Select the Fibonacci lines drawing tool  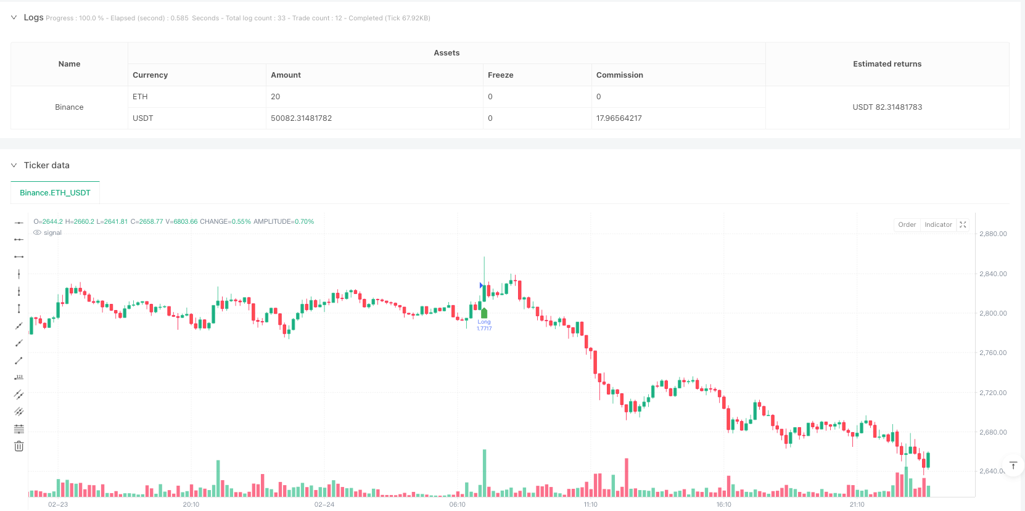coord(19,429)
